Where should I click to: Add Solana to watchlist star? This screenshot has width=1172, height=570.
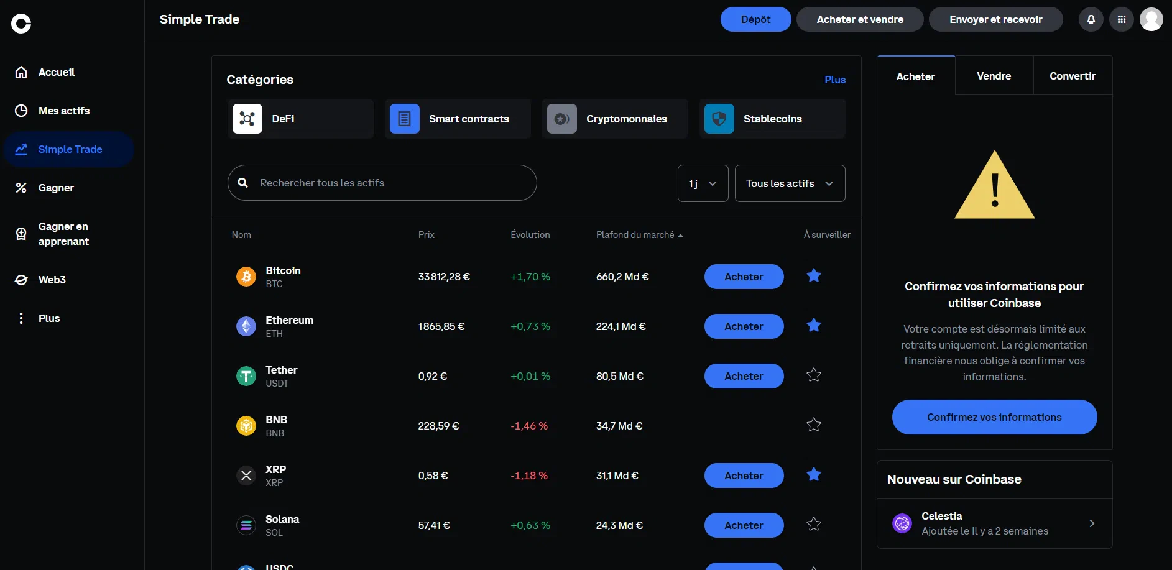pyautogui.click(x=814, y=524)
